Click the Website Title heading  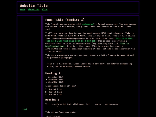tap(34, 6)
